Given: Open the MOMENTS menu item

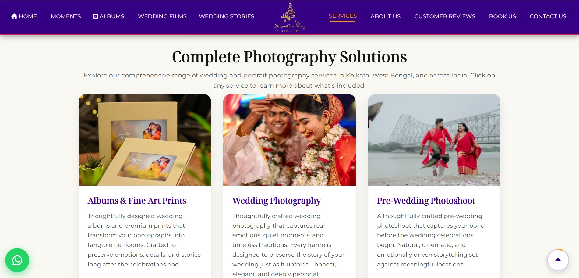Looking at the screenshot, I should 66,16.
